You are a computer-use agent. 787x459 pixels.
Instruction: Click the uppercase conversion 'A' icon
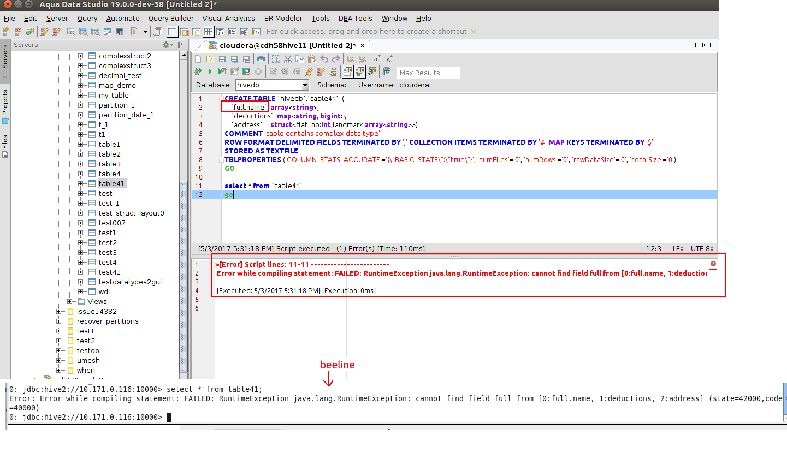(389, 59)
